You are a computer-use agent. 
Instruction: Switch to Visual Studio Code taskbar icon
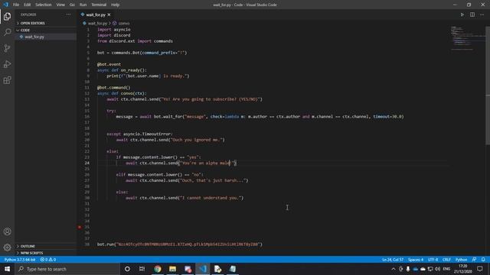pyautogui.click(x=203, y=269)
